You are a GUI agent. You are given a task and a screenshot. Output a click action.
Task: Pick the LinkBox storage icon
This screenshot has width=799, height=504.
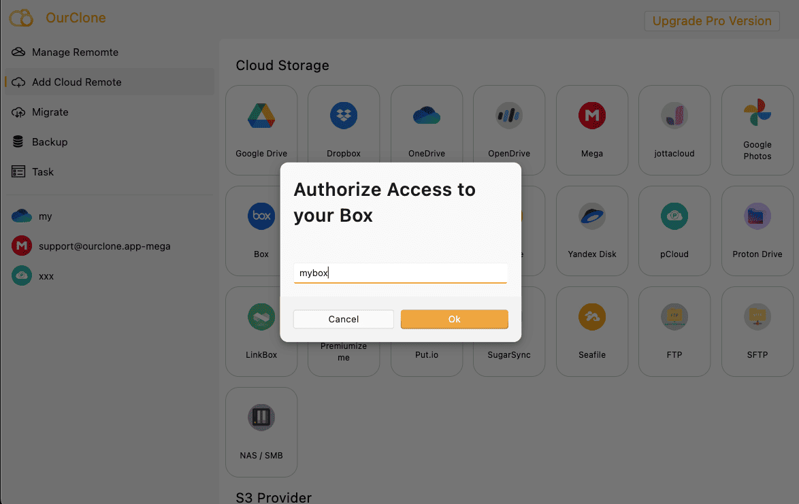261,317
